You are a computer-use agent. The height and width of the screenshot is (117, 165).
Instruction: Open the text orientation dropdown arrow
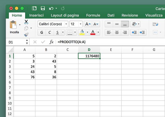(x=139, y=24)
